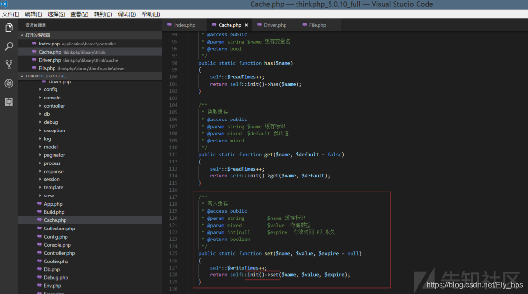
Task: Expand the log folder
Action: (47, 139)
